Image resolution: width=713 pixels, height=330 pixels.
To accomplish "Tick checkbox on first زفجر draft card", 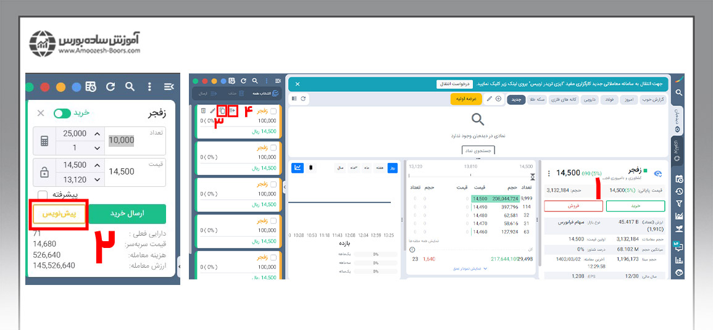I will [x=273, y=111].
